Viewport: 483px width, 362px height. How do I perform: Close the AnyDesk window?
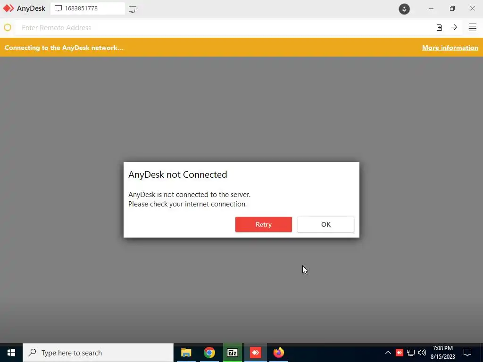472,8
